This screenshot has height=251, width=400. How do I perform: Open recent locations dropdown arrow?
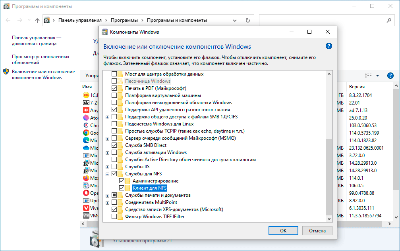[29, 20]
